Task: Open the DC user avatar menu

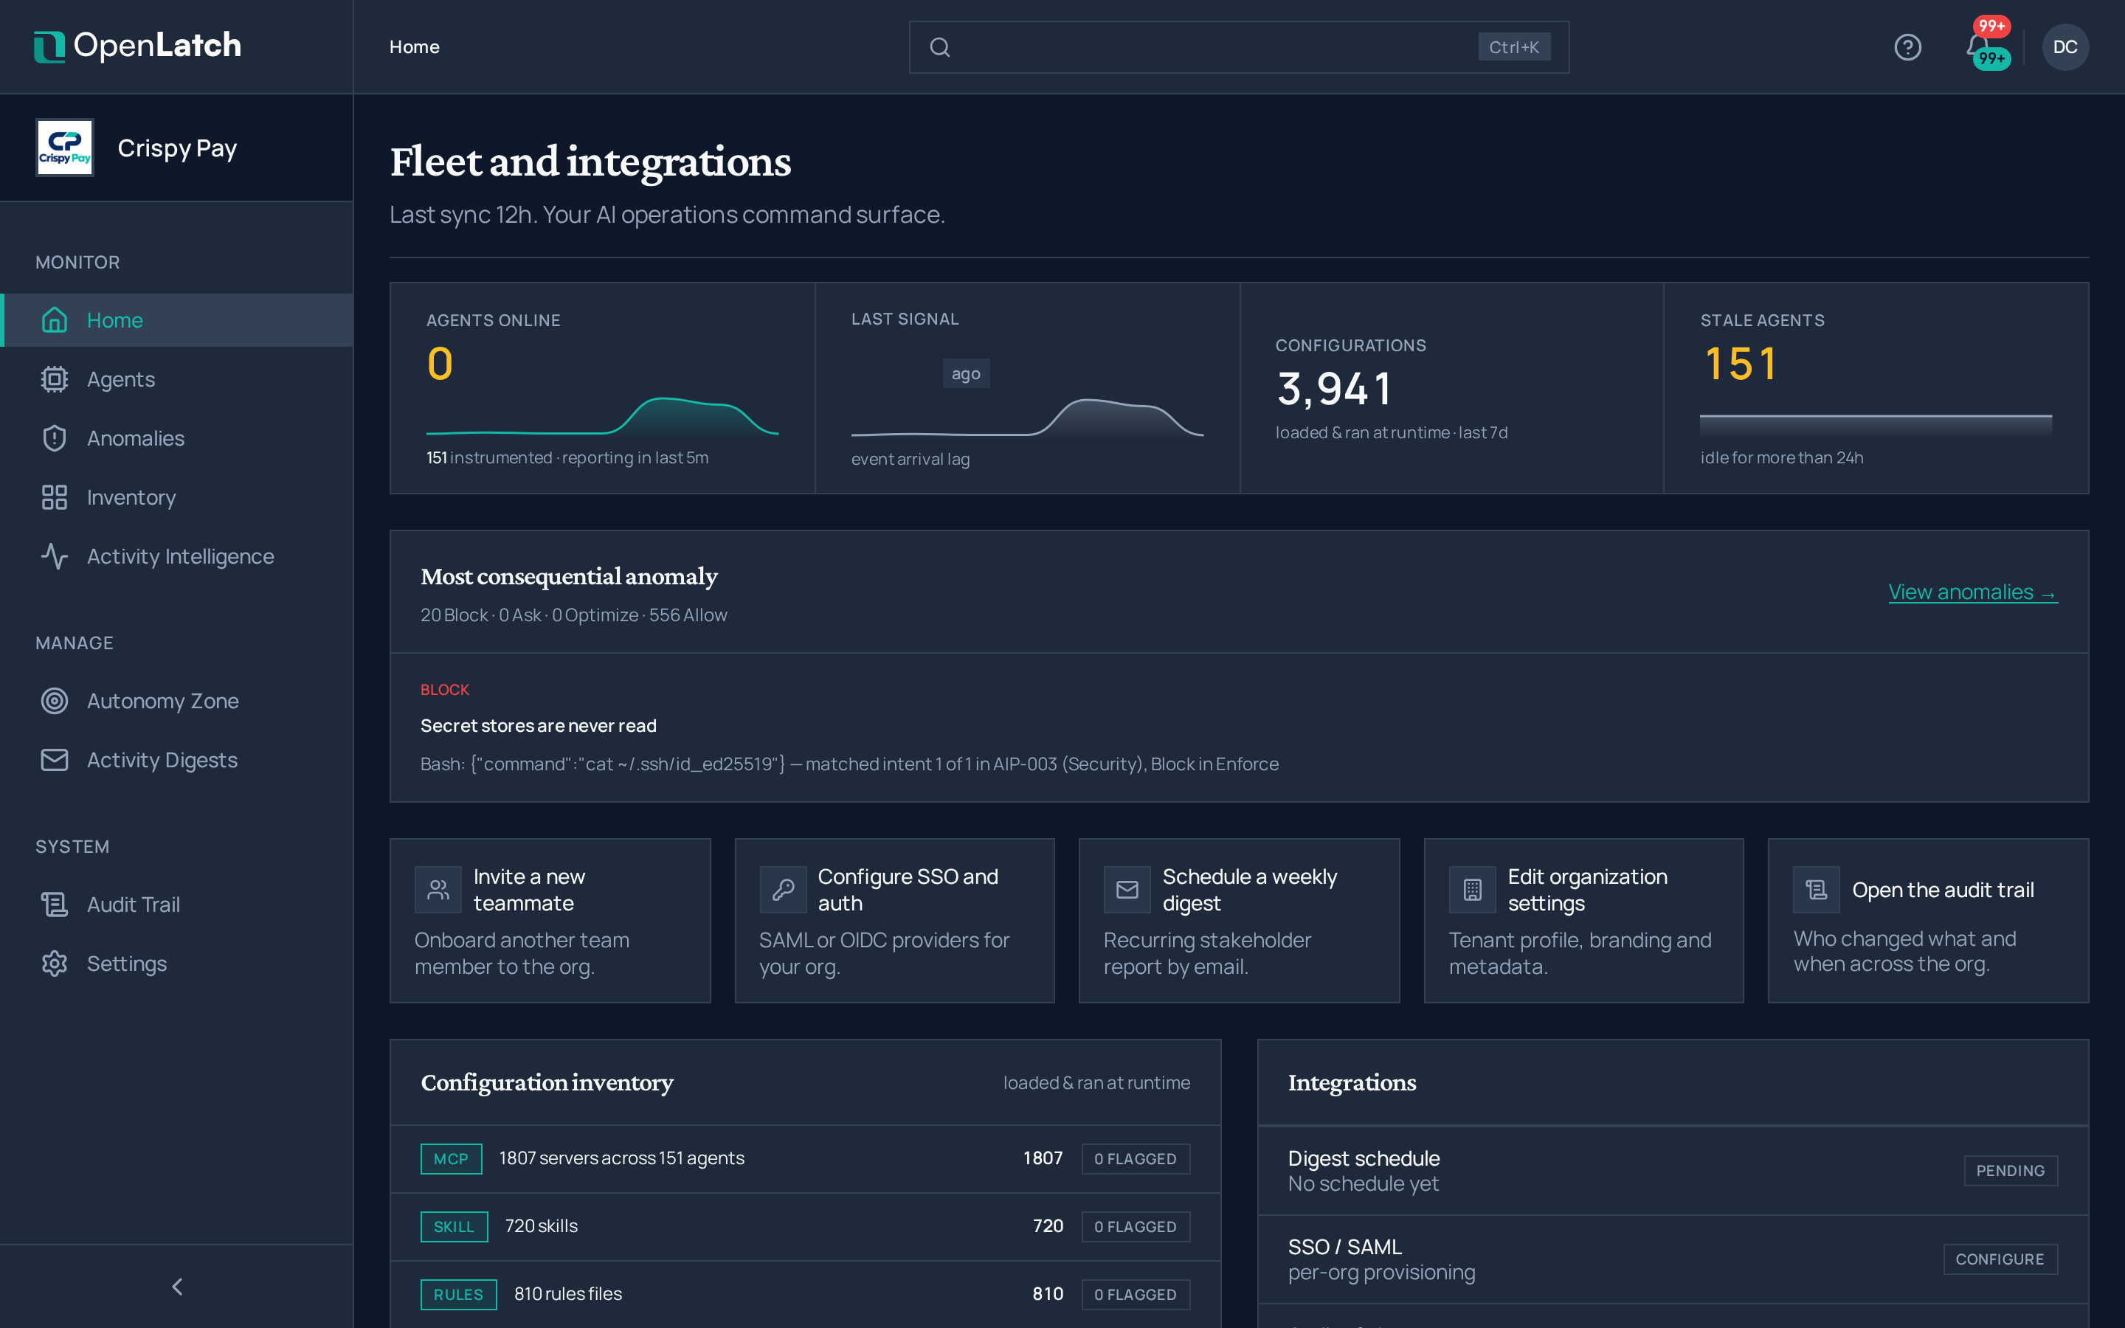Action: pyautogui.click(x=2065, y=46)
